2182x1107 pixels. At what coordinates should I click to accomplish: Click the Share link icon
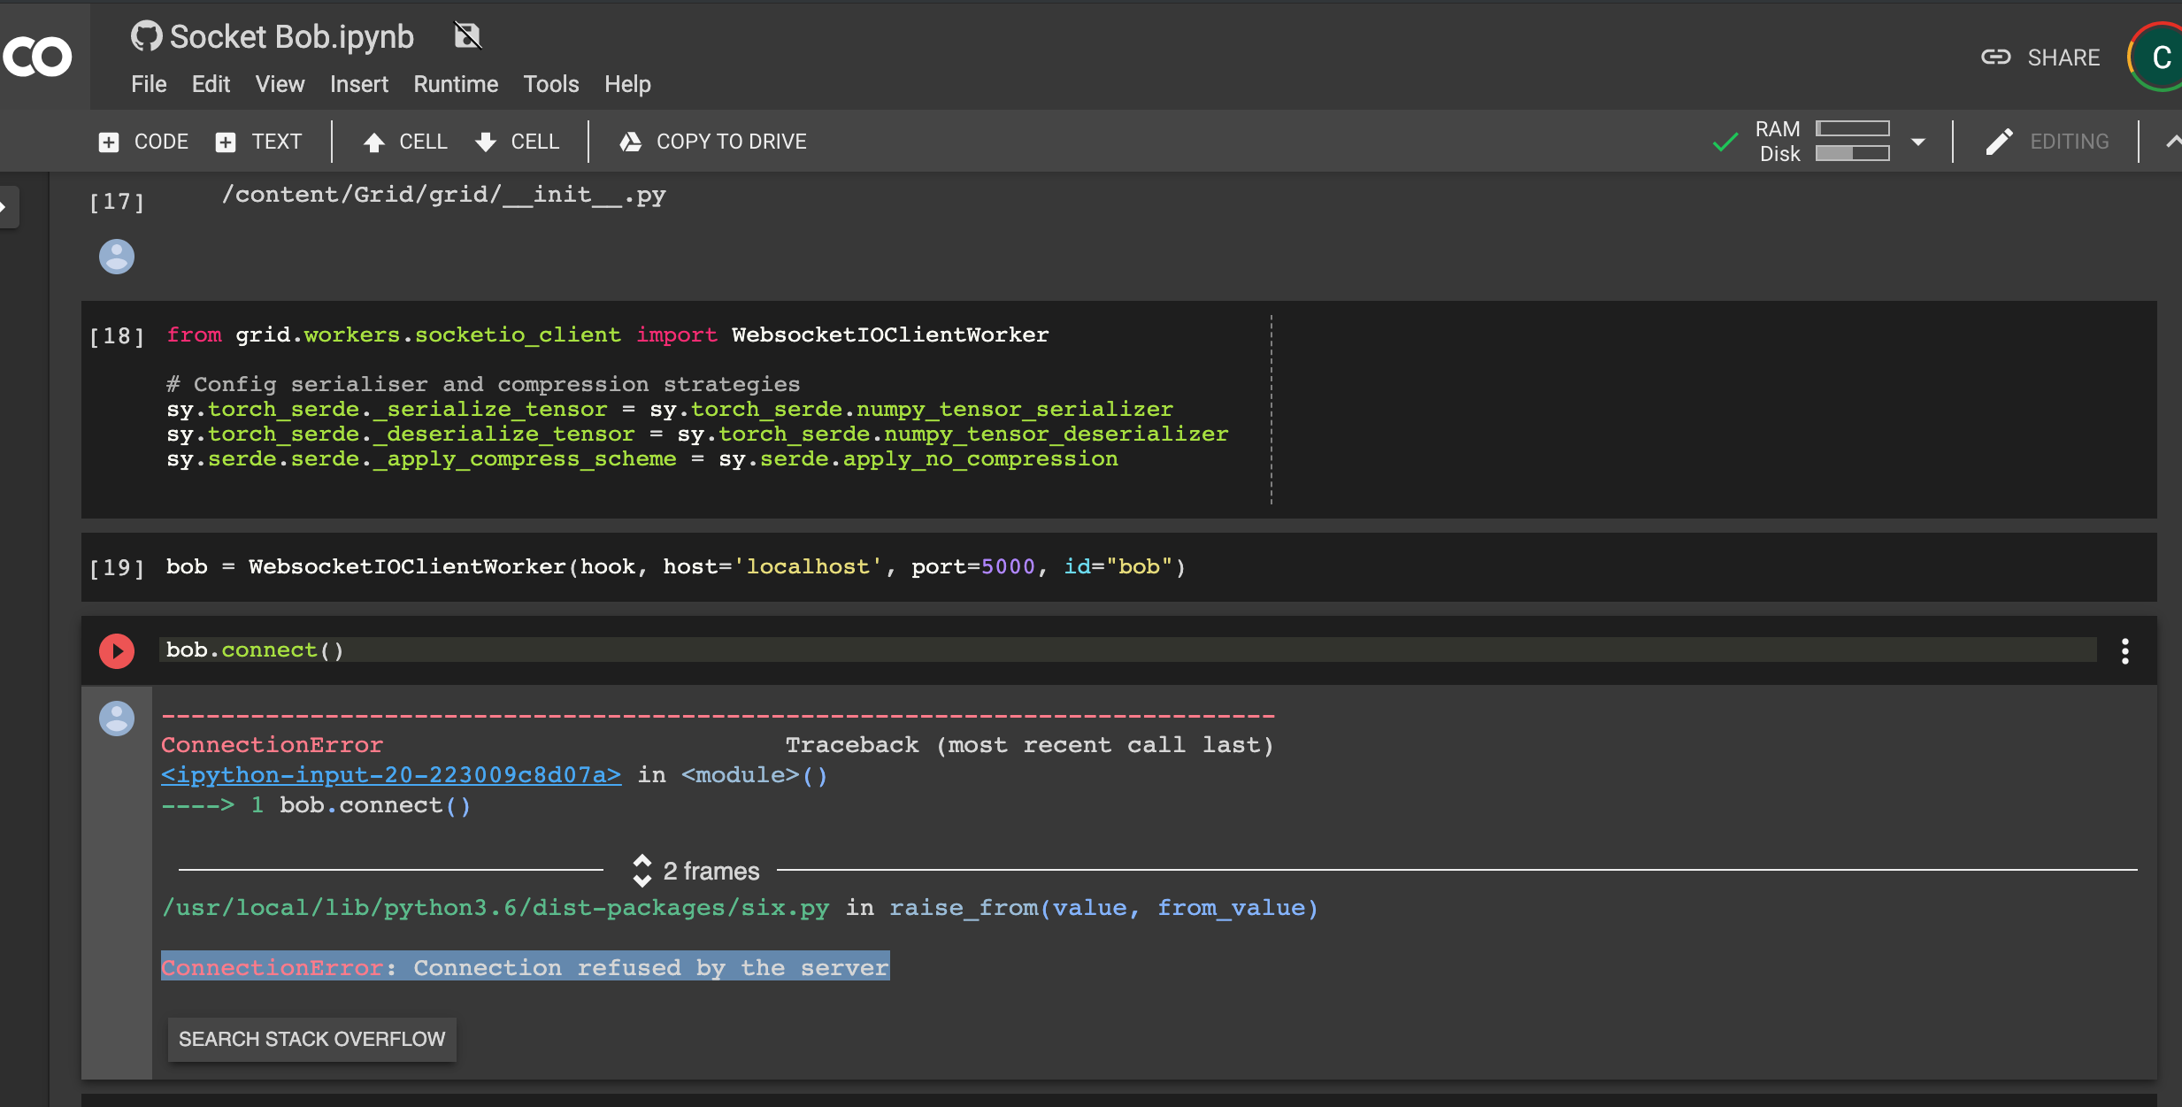point(1995,56)
